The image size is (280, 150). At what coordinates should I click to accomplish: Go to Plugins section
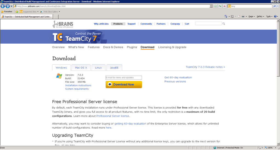click(132, 47)
